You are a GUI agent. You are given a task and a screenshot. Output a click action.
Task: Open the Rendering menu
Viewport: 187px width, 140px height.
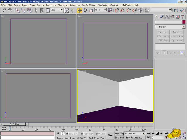click(103, 5)
